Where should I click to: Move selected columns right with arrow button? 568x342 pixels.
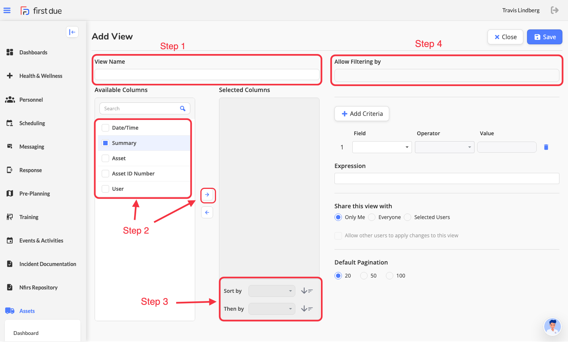pos(207,195)
